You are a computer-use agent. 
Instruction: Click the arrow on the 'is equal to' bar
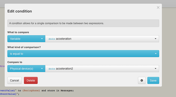[x=156, y=54]
